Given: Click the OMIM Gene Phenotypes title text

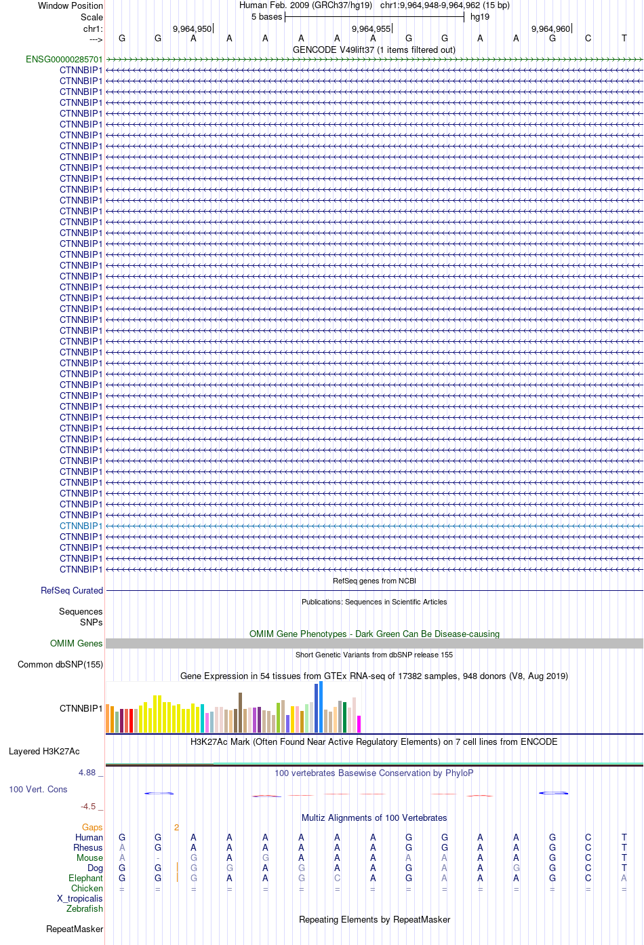Looking at the screenshot, I should pos(374,634).
